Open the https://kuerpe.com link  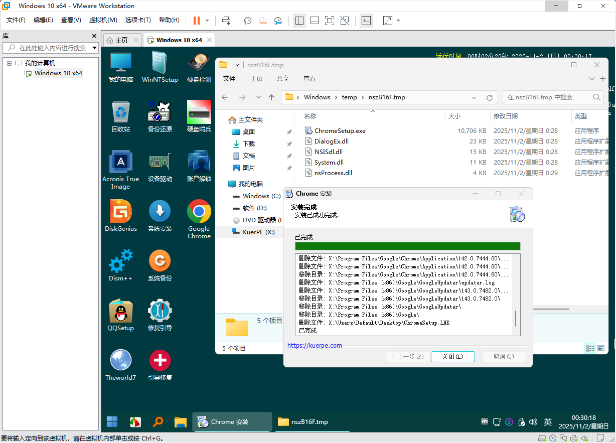(x=315, y=345)
